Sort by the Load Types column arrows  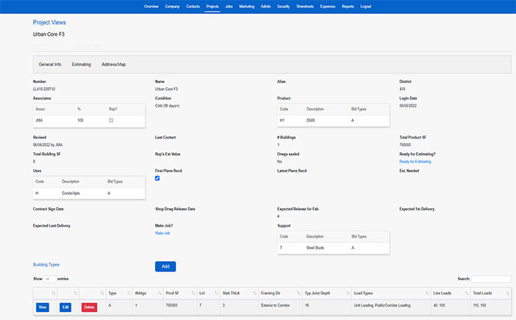pos(427,293)
